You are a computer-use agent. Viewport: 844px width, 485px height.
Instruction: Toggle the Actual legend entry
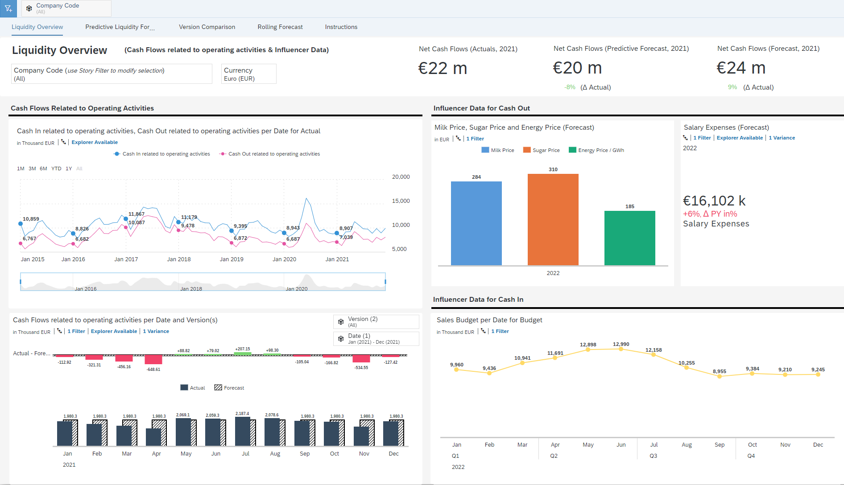pyautogui.click(x=193, y=388)
